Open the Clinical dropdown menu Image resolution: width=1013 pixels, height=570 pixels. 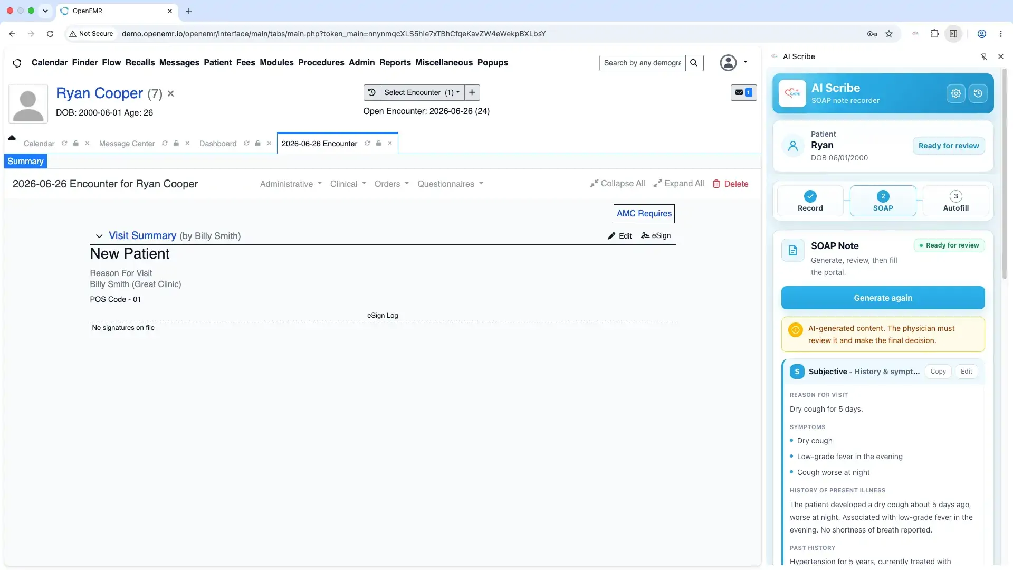point(348,184)
